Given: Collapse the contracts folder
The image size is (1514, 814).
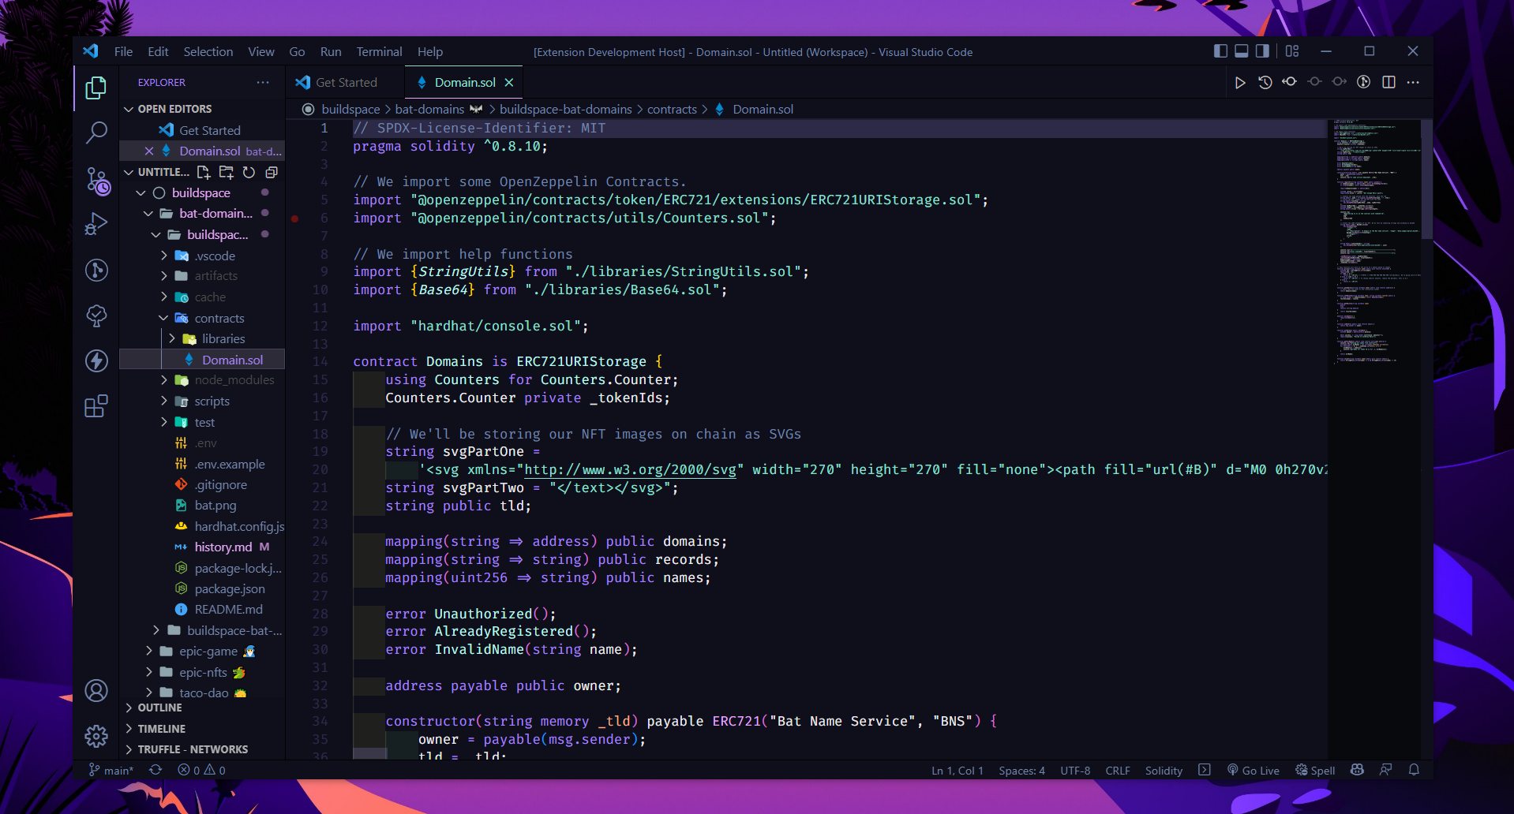Looking at the screenshot, I should click(x=202, y=318).
